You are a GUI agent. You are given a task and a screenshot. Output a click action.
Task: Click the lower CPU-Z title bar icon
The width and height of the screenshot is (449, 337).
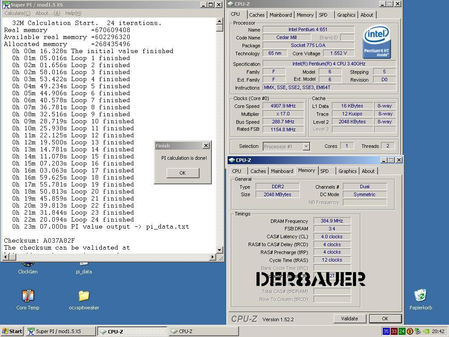(232, 160)
